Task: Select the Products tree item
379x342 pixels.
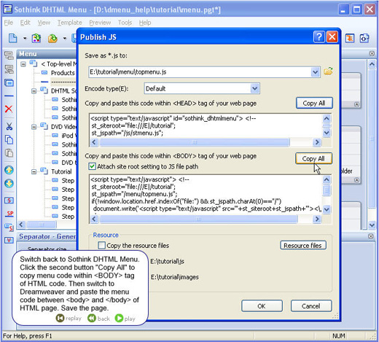Action: click(63, 73)
